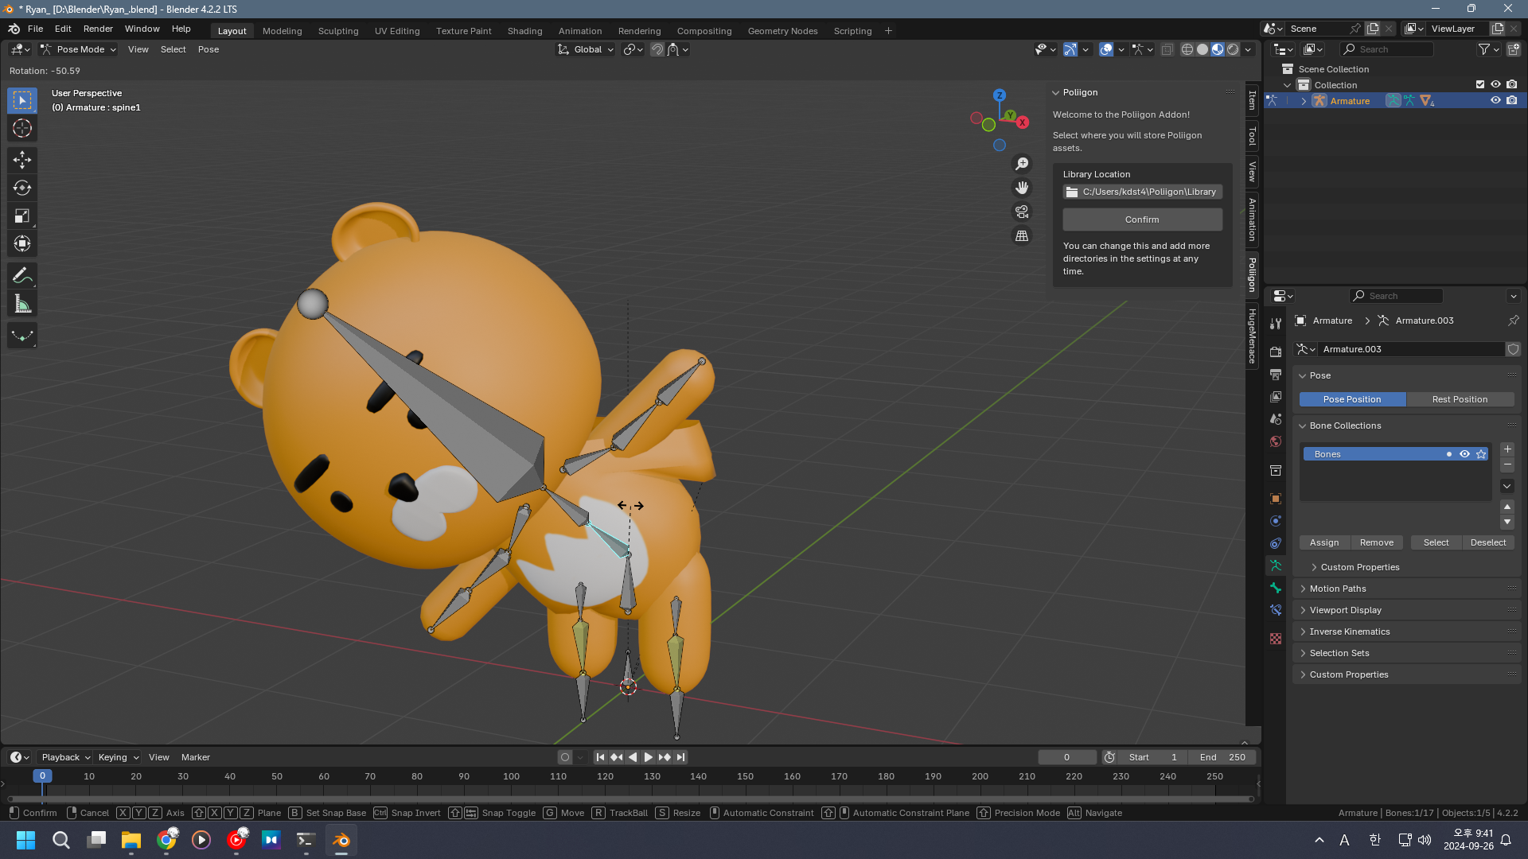Switch to Sculpting workspace tab
The height and width of the screenshot is (859, 1528).
coord(338,31)
